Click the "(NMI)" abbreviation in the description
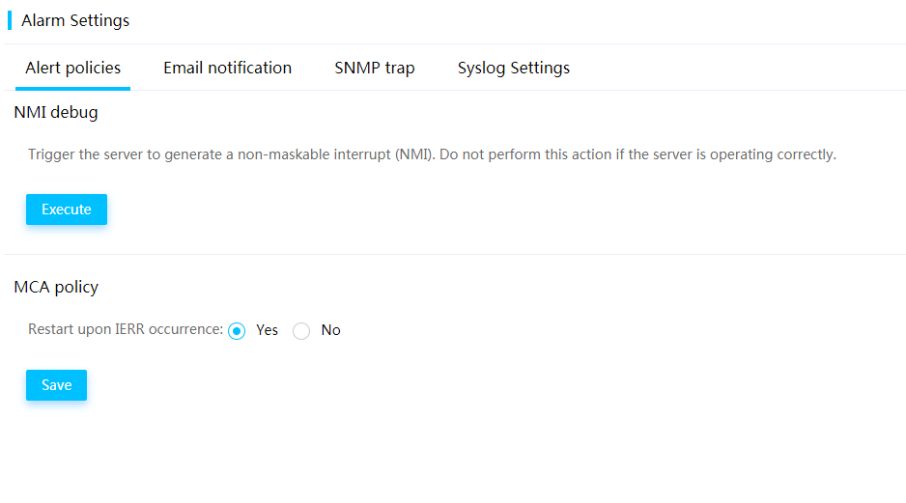906x503 pixels. pos(415,154)
